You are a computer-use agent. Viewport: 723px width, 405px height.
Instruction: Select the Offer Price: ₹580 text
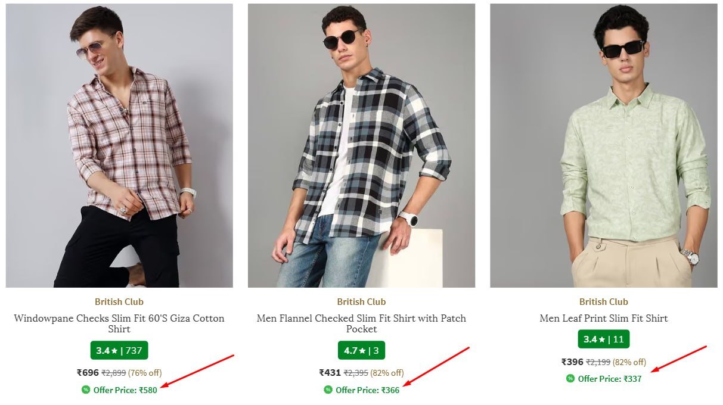pyautogui.click(x=125, y=390)
